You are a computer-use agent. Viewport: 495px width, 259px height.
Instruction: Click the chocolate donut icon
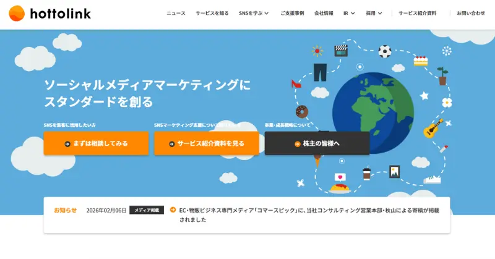pyautogui.click(x=302, y=112)
